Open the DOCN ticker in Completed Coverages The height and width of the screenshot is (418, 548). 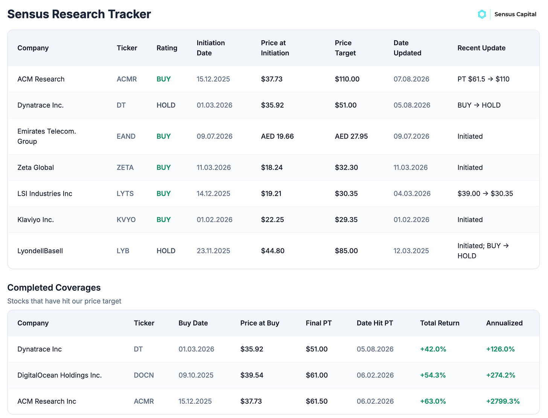click(x=144, y=375)
